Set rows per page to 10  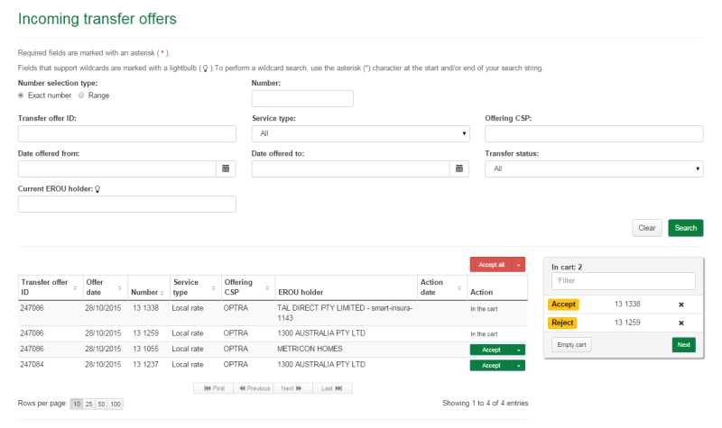click(x=77, y=404)
